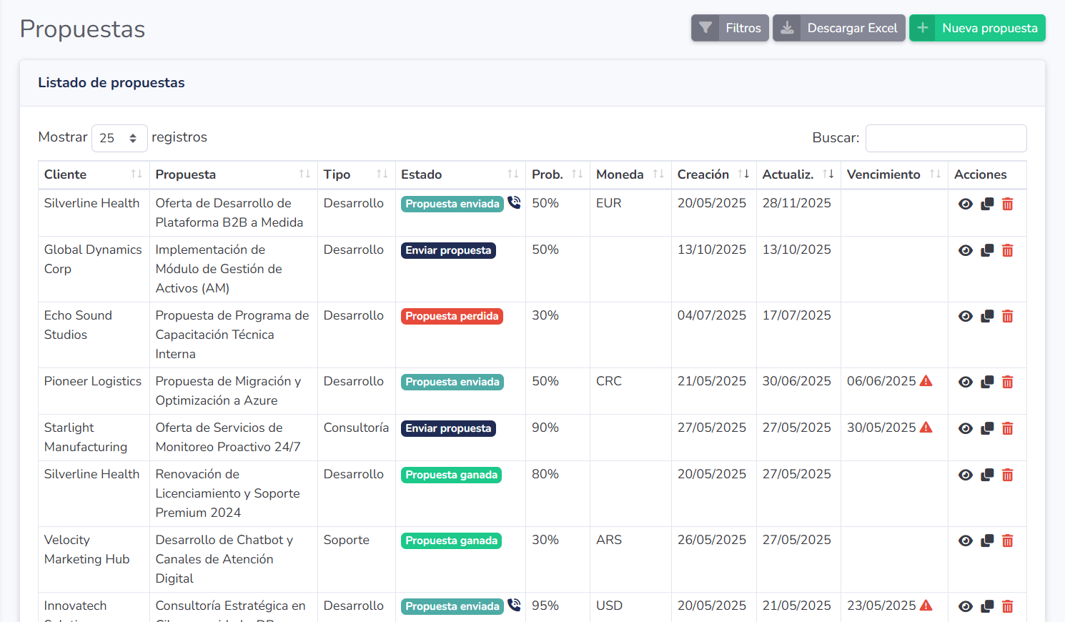Expand the sort arrows on Prob. column
Image resolution: width=1065 pixels, height=622 pixels.
tap(576, 174)
